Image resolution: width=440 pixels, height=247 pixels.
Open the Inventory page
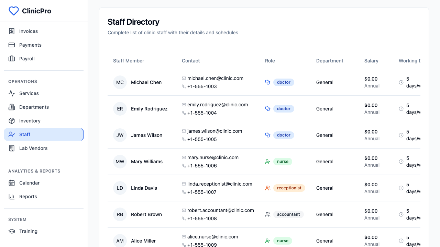click(x=44, y=121)
